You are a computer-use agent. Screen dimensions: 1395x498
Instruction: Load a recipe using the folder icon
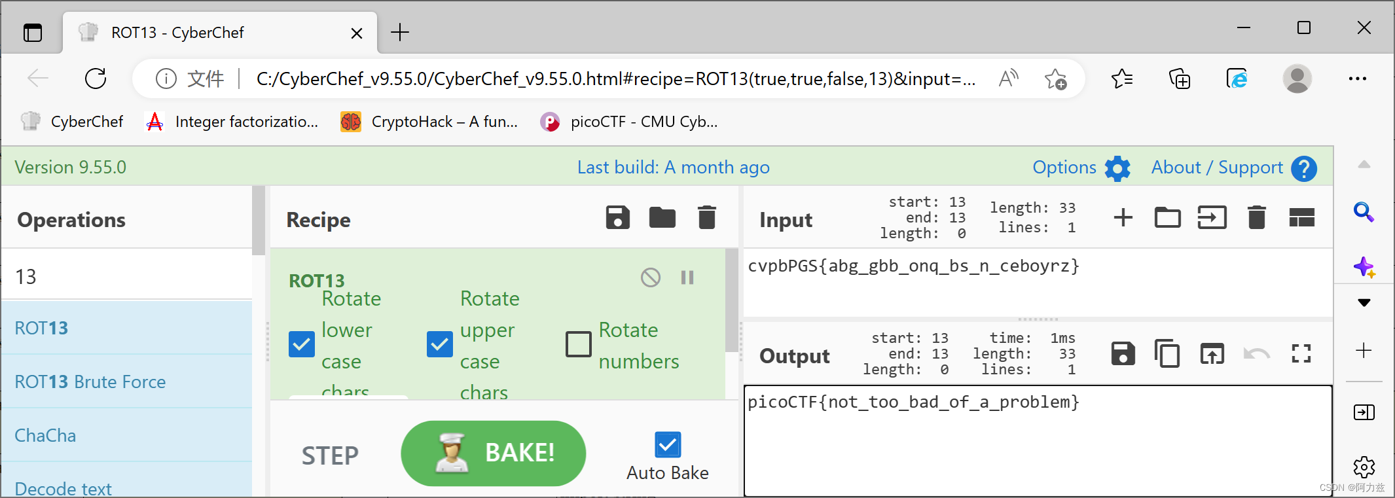[x=662, y=218]
